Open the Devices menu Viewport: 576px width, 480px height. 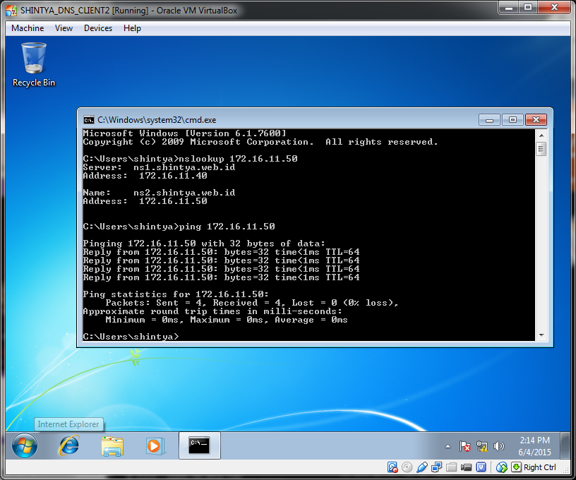point(98,28)
